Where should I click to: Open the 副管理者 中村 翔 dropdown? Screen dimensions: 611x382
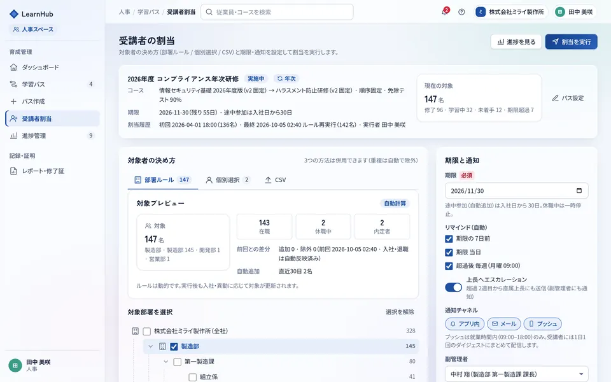click(x=517, y=374)
